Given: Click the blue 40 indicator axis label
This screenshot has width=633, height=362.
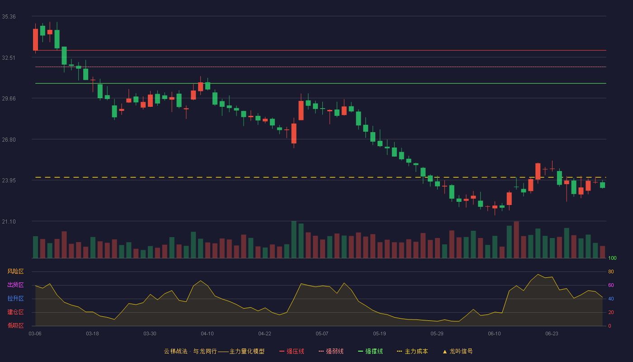Looking at the screenshot, I should [x=611, y=299].
